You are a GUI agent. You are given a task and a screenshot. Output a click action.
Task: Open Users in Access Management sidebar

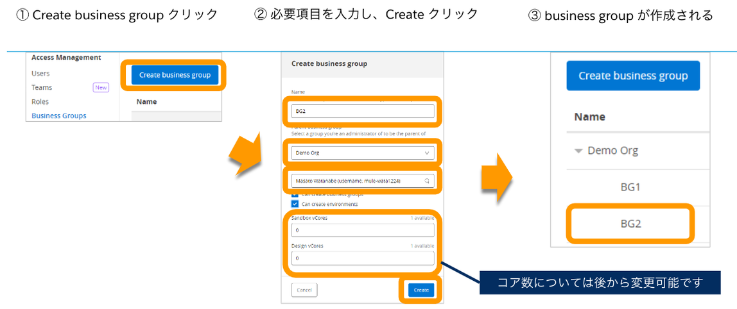tap(40, 74)
